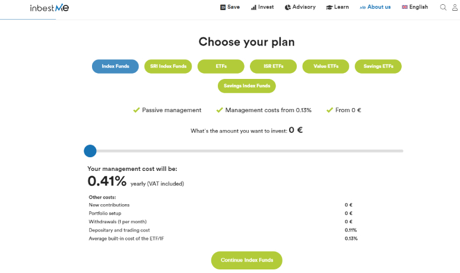460x273 pixels.
Task: Click the UK flag language icon
Action: [405, 7]
